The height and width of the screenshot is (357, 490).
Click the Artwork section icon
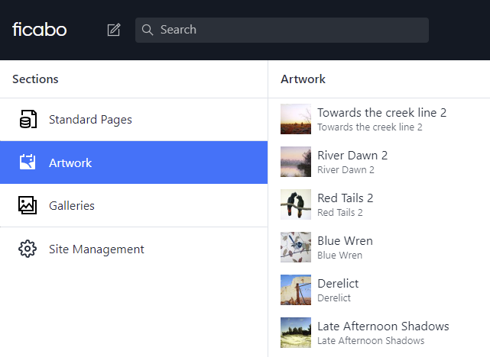(28, 162)
